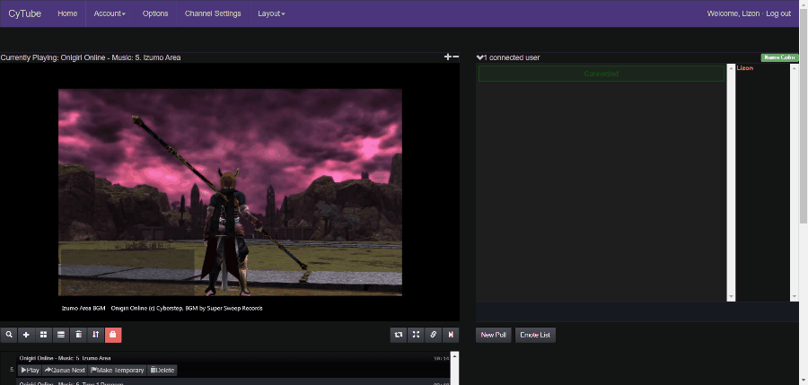The height and width of the screenshot is (385, 808).
Task: Click '1 connected user' text
Action: 513,57
